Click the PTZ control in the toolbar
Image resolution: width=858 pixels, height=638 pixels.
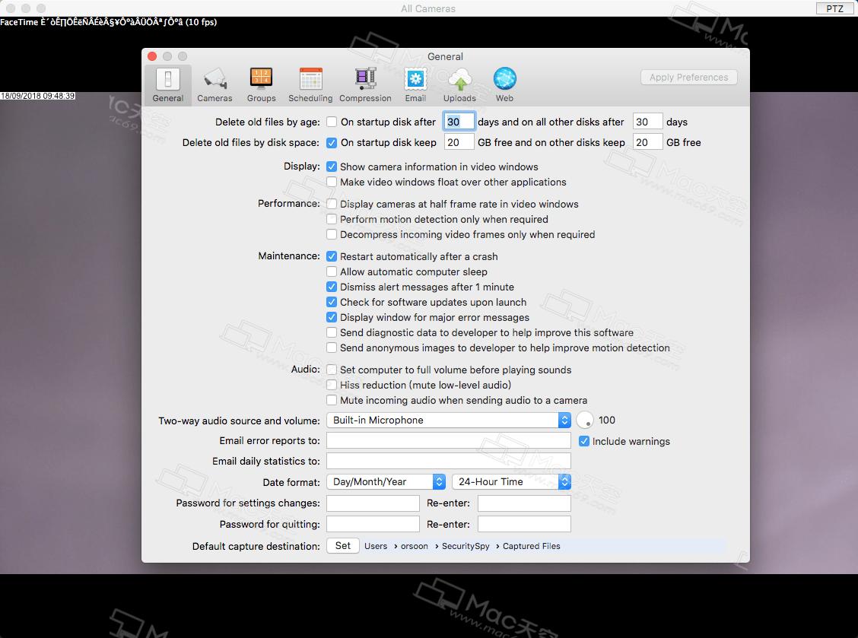pyautogui.click(x=834, y=8)
